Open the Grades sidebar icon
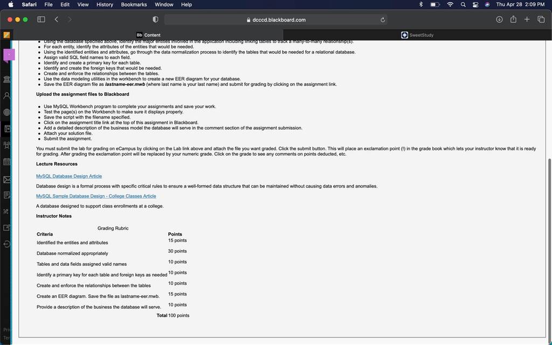The height and width of the screenshot is (345, 552). [x=6, y=195]
